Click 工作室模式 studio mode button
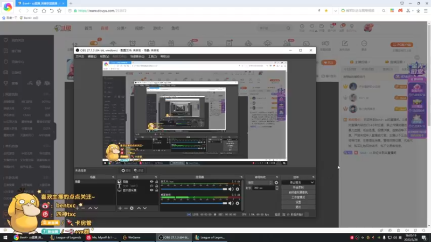 pos(298,197)
